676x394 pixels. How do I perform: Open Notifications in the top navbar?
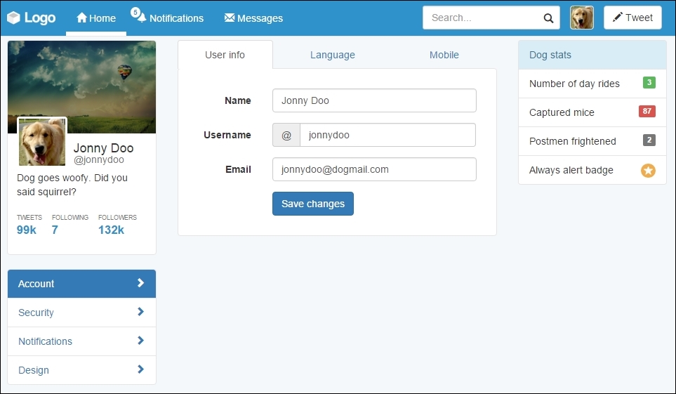click(x=167, y=18)
